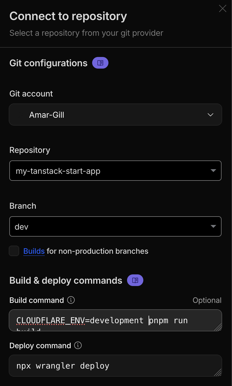
Task: Click the Branch label
Action: point(23,206)
